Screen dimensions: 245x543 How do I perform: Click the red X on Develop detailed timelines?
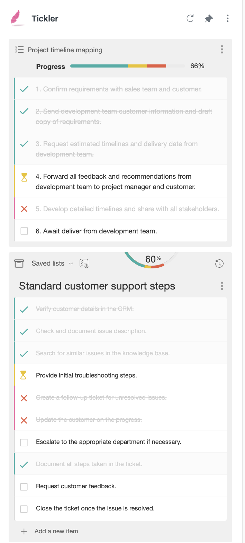click(24, 209)
